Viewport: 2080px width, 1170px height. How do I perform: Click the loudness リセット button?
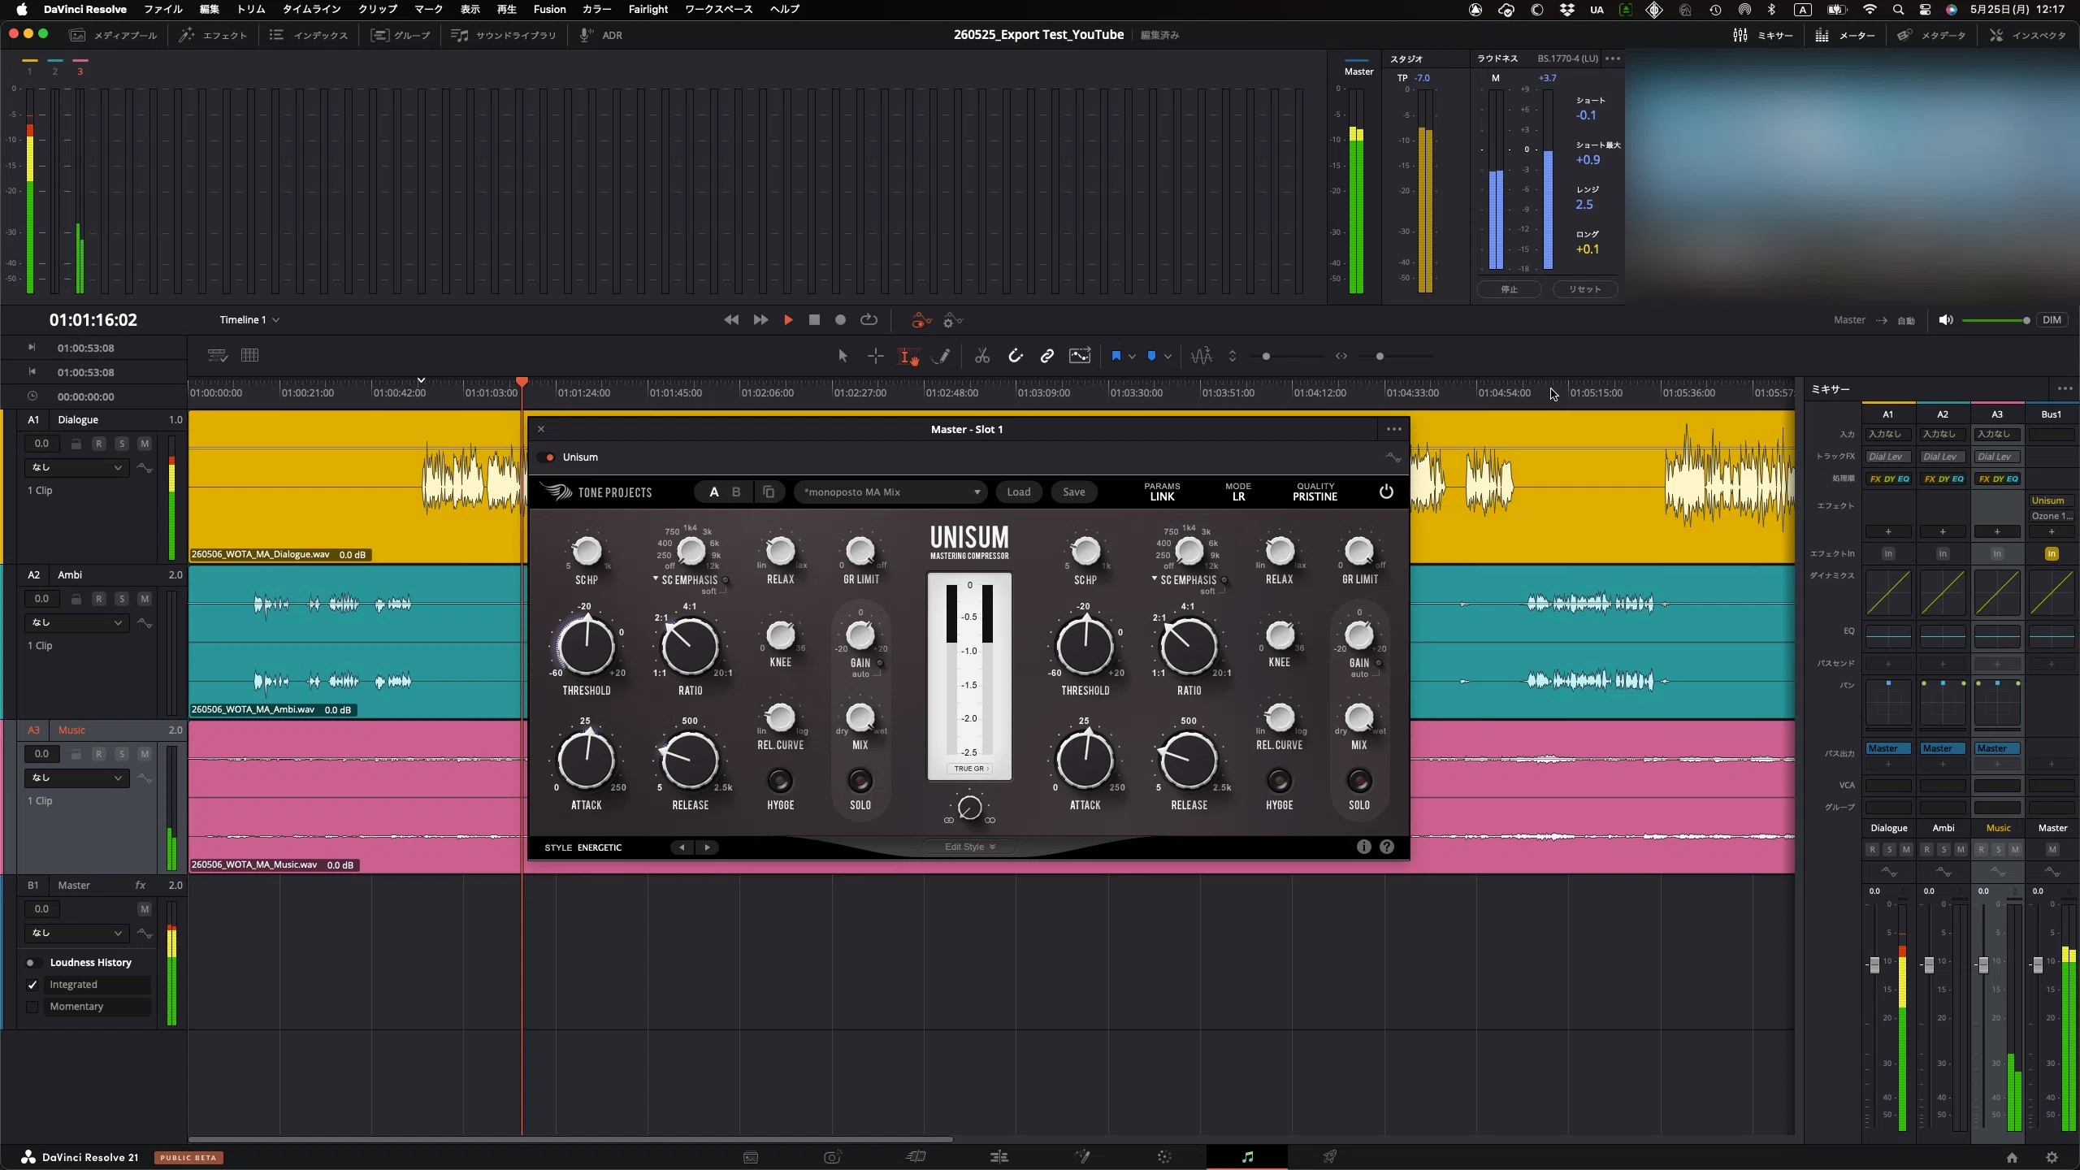tap(1584, 289)
